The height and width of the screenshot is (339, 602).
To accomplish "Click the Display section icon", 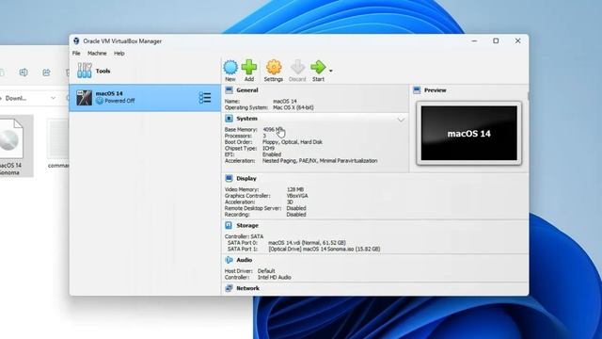I will [x=229, y=178].
